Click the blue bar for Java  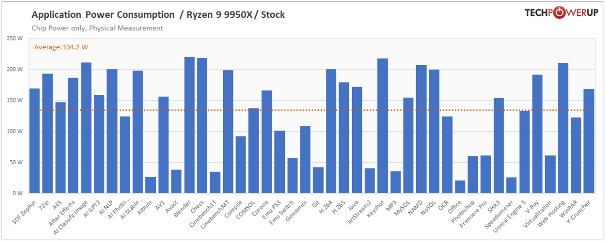point(357,140)
